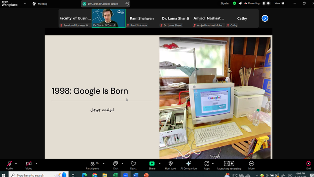Open Excel from taskbar

[x=115, y=175]
